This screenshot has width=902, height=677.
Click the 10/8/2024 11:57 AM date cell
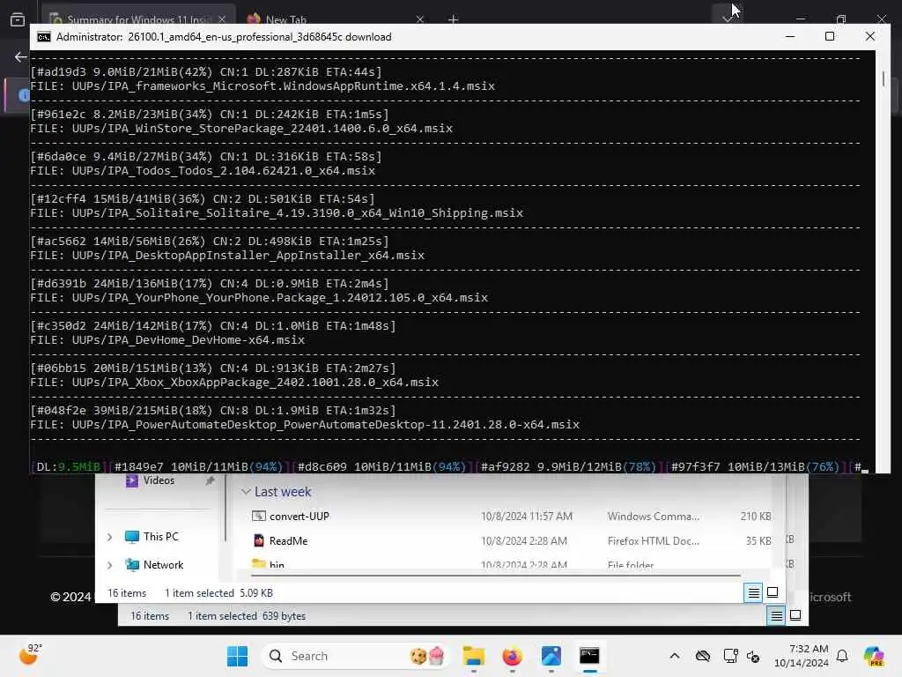coord(527,517)
